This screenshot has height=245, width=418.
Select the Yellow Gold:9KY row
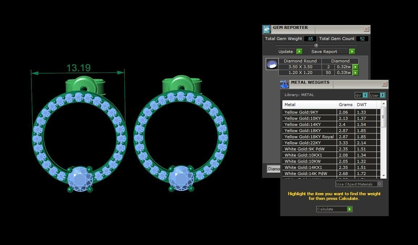tap(331, 112)
